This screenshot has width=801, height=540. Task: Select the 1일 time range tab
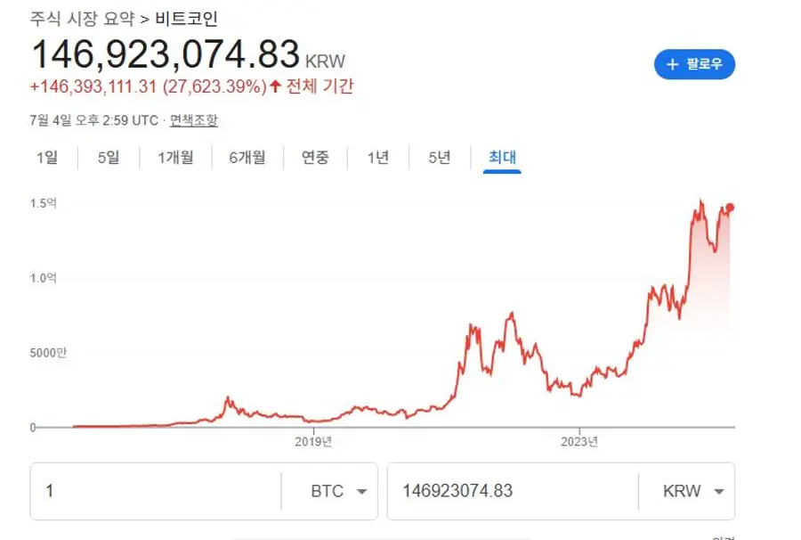[x=47, y=158]
